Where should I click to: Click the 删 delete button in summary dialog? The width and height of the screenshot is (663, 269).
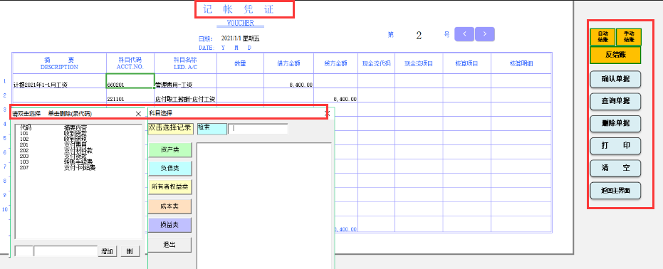pos(130,251)
